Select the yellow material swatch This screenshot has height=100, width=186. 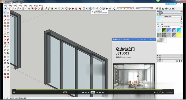pyautogui.click(x=179, y=35)
